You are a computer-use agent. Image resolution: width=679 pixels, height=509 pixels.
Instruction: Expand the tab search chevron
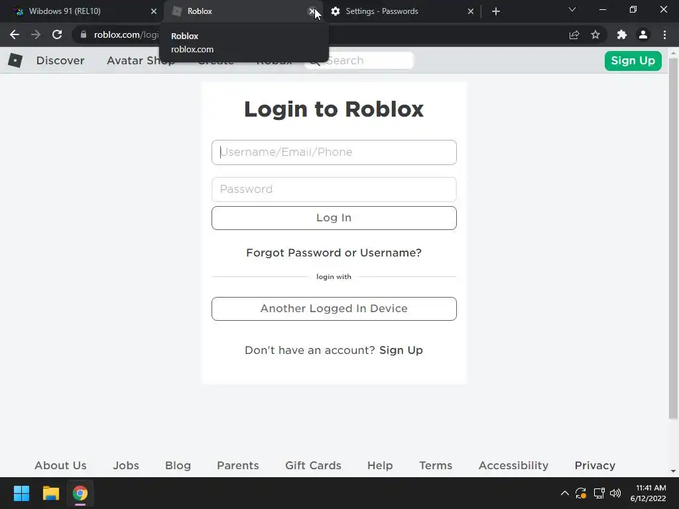[x=572, y=9]
